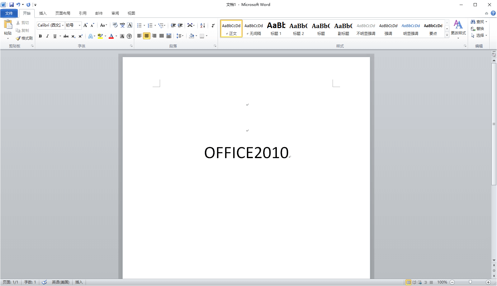Screen dimensions: 497x286
Task: Click the zoom slider handle
Action: coord(470,282)
